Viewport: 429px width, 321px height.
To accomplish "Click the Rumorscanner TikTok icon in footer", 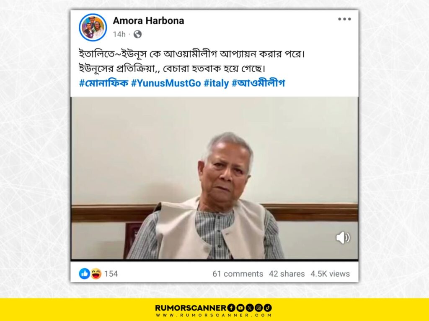I will 268,308.
